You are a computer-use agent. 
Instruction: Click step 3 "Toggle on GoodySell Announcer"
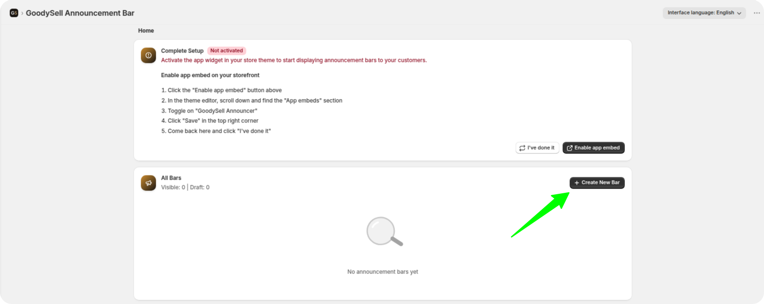(x=209, y=111)
